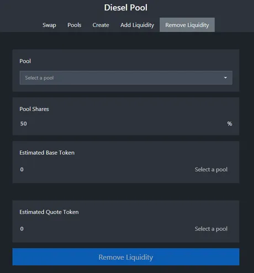The width and height of the screenshot is (254, 273).
Task: Click the Pool Shares input showing 50
Action: pyautogui.click(x=121, y=124)
